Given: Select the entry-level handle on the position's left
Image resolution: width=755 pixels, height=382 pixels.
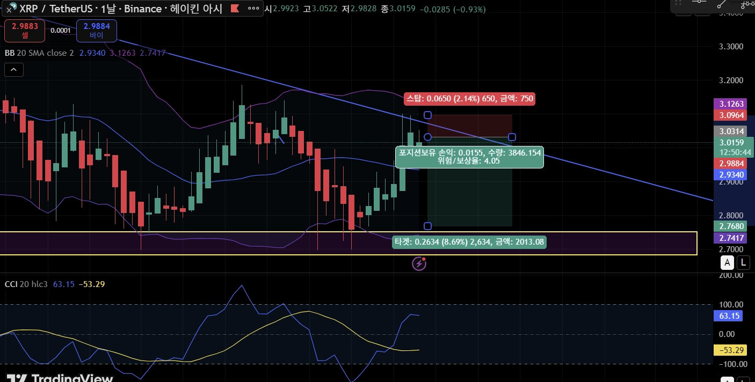Looking at the screenshot, I should point(428,137).
